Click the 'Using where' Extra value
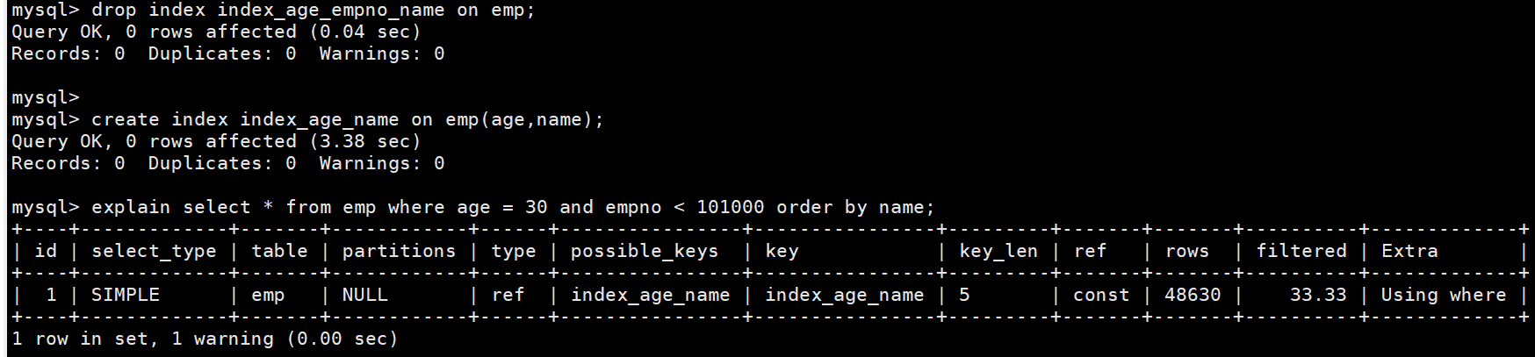This screenshot has height=357, width=1535. pyautogui.click(x=1443, y=296)
